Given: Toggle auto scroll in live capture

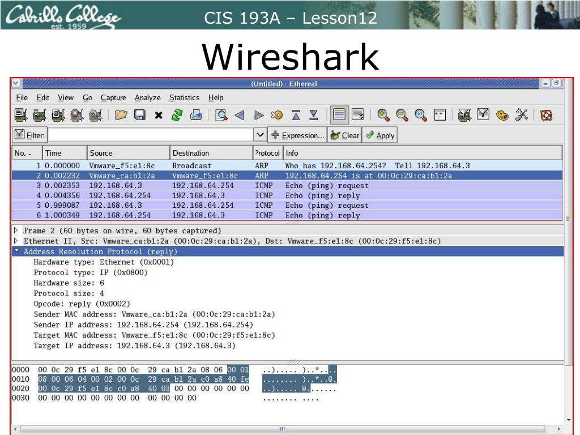Looking at the screenshot, I should (358, 114).
